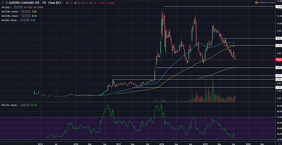
Task: Click the 1W interval label
Action: tap(44, 3)
